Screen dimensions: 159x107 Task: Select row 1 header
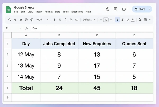[8, 44]
